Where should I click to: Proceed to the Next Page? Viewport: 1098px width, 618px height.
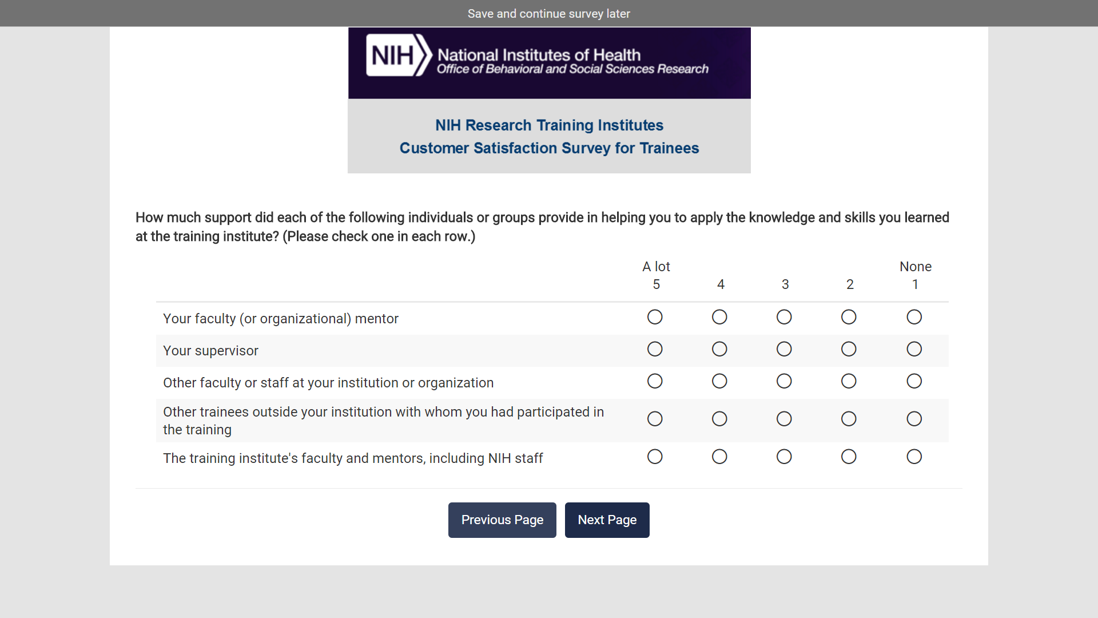coord(607,520)
